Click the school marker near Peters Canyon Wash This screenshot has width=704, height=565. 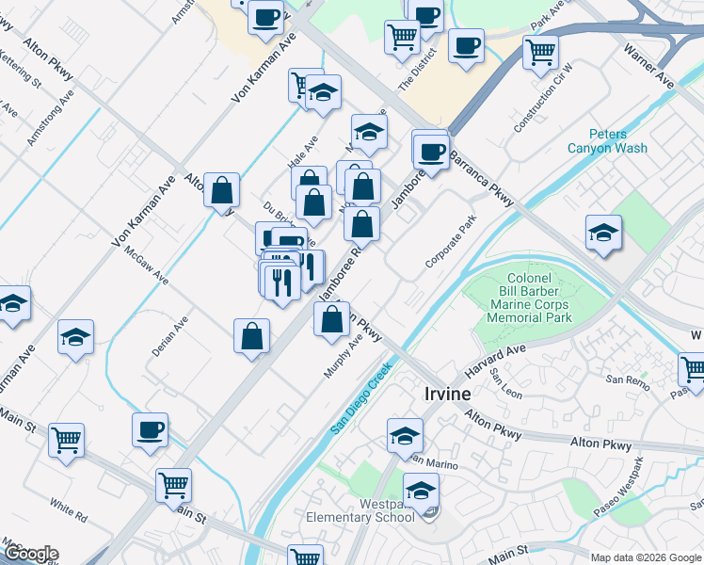(x=603, y=233)
